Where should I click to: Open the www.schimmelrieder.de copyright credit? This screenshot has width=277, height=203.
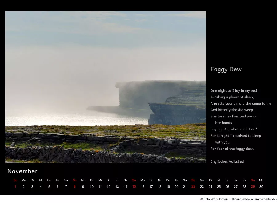[238, 199]
